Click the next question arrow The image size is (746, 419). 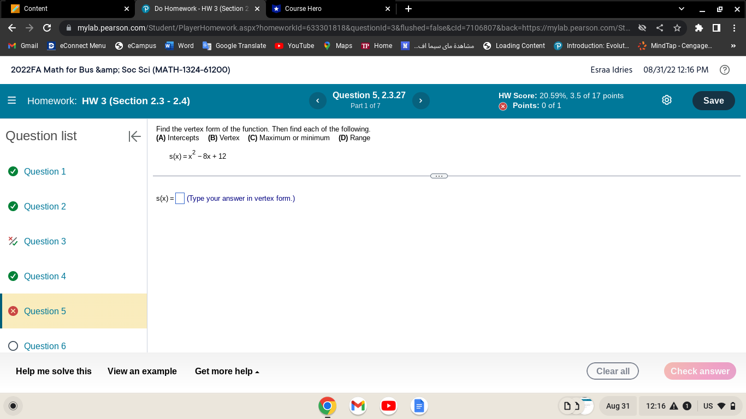pos(421,100)
